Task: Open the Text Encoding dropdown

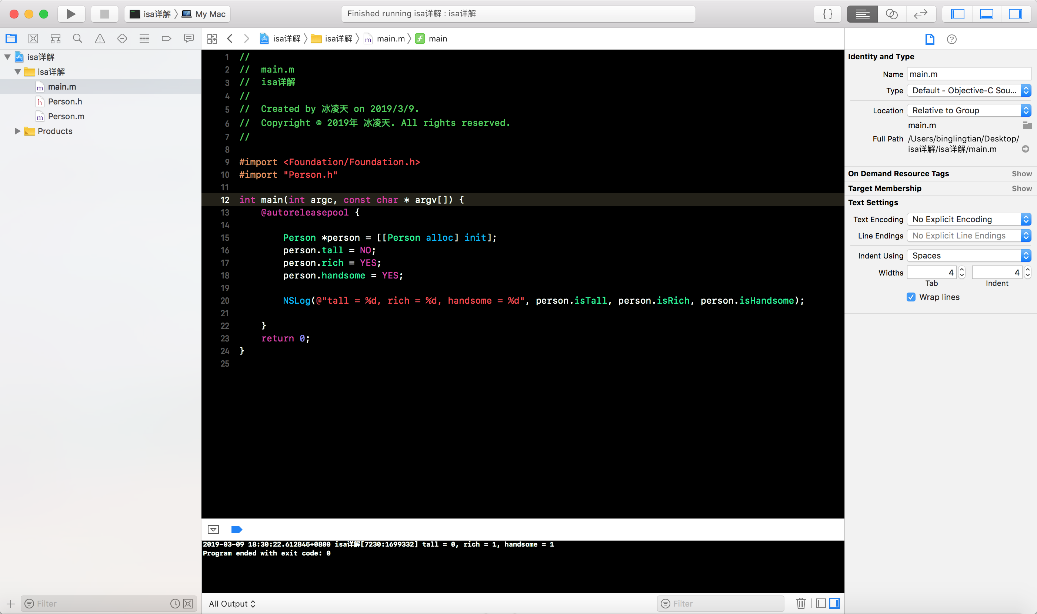Action: click(969, 219)
